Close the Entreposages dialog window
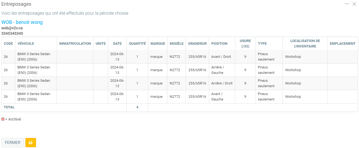Image resolution: width=359 pixels, height=148 pixels. click(x=354, y=4)
